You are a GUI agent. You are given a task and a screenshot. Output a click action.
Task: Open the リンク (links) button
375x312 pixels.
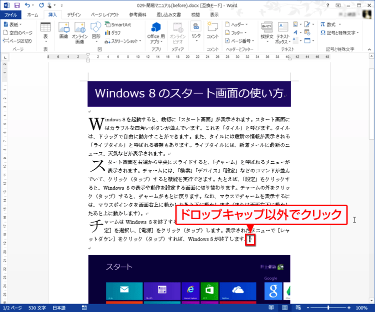[196, 32]
